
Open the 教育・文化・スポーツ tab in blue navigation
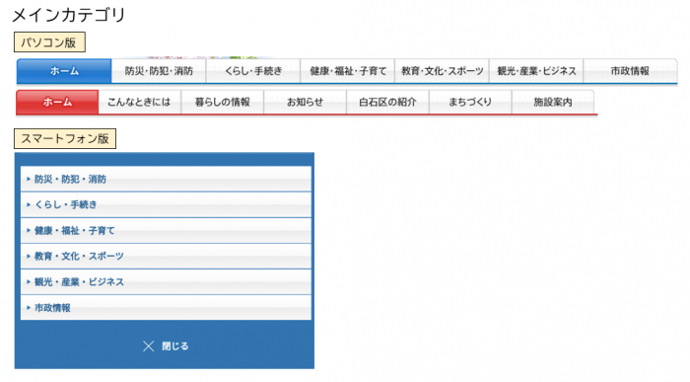tap(442, 71)
